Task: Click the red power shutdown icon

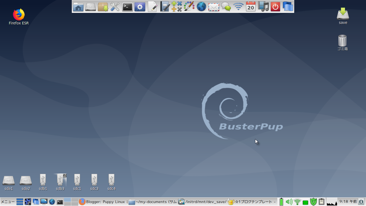Action: click(x=275, y=7)
